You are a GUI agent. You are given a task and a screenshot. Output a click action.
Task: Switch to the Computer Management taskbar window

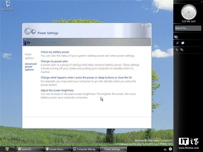[85, 149]
